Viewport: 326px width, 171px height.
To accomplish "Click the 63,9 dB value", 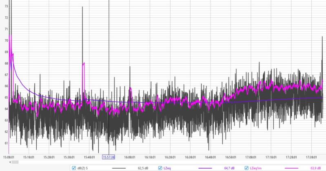I will click(316, 168).
